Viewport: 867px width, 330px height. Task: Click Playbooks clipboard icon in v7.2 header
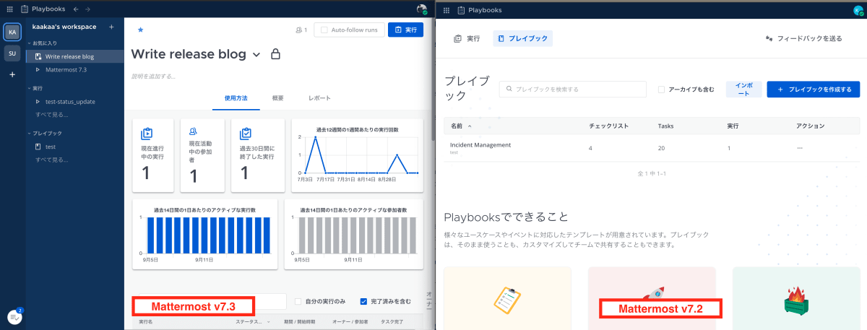point(461,10)
